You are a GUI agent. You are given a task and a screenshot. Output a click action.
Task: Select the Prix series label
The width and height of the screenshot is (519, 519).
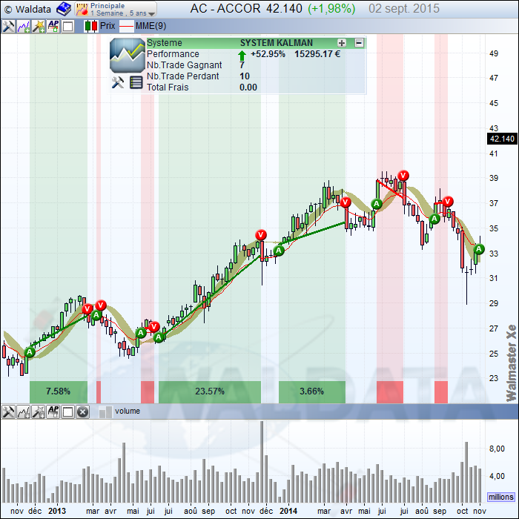point(108,26)
